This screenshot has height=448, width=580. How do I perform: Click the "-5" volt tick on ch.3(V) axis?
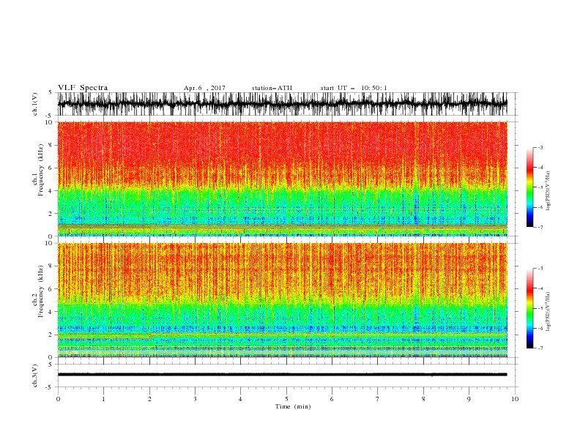[50, 387]
